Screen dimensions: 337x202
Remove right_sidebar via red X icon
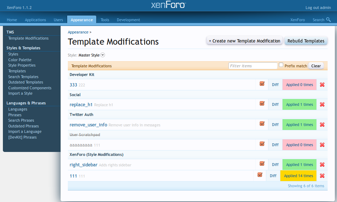(322, 165)
